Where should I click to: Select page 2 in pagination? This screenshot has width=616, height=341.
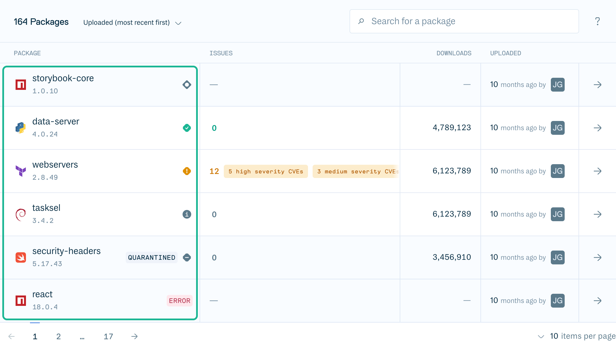59,336
